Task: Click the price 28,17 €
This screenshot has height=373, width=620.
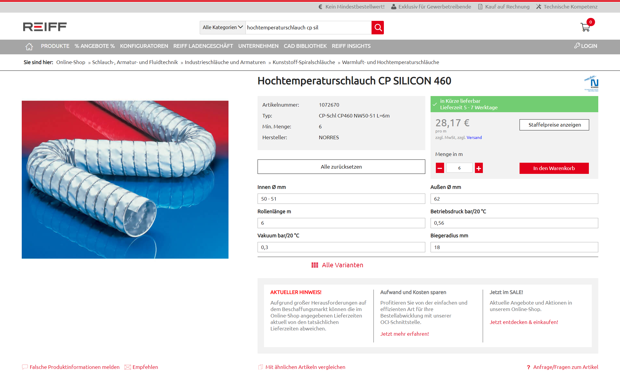Action: click(452, 123)
